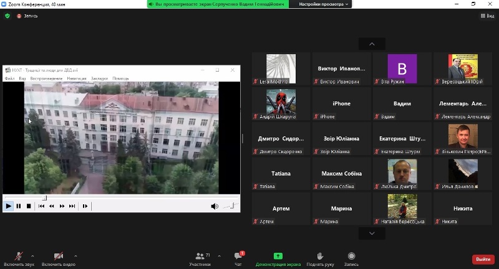Select Люлька Дмитро participant tile
Image resolution: width=499 pixels, height=269 pixels.
402,174
